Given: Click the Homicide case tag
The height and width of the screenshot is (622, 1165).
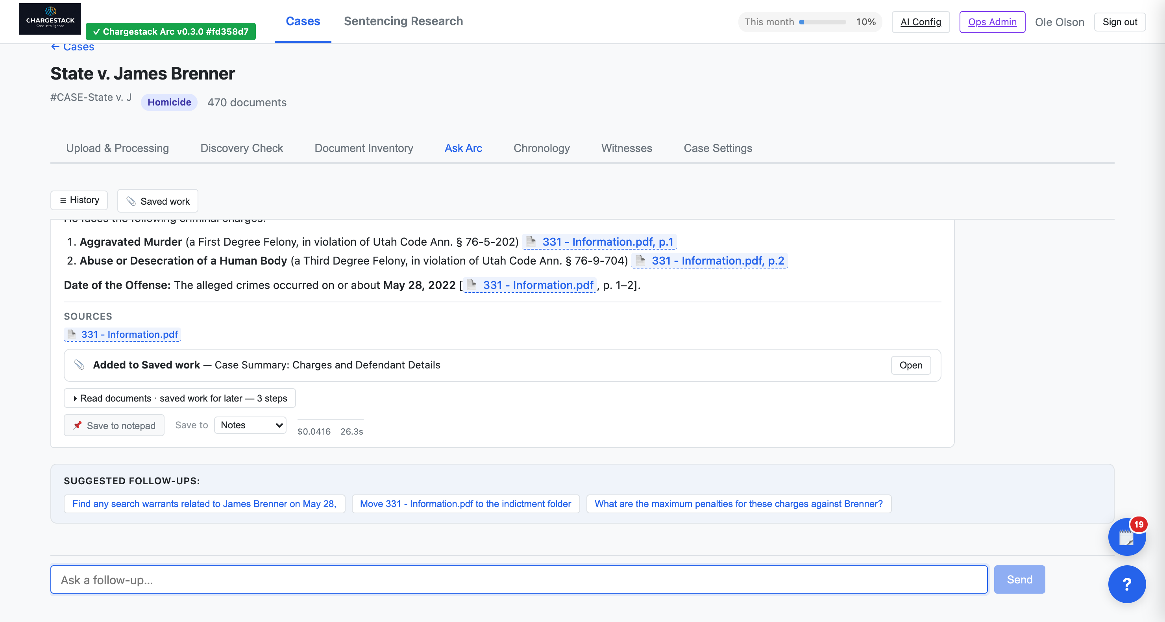Looking at the screenshot, I should point(169,102).
